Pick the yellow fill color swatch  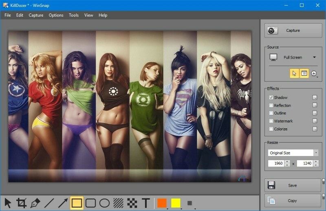[x=176, y=203]
